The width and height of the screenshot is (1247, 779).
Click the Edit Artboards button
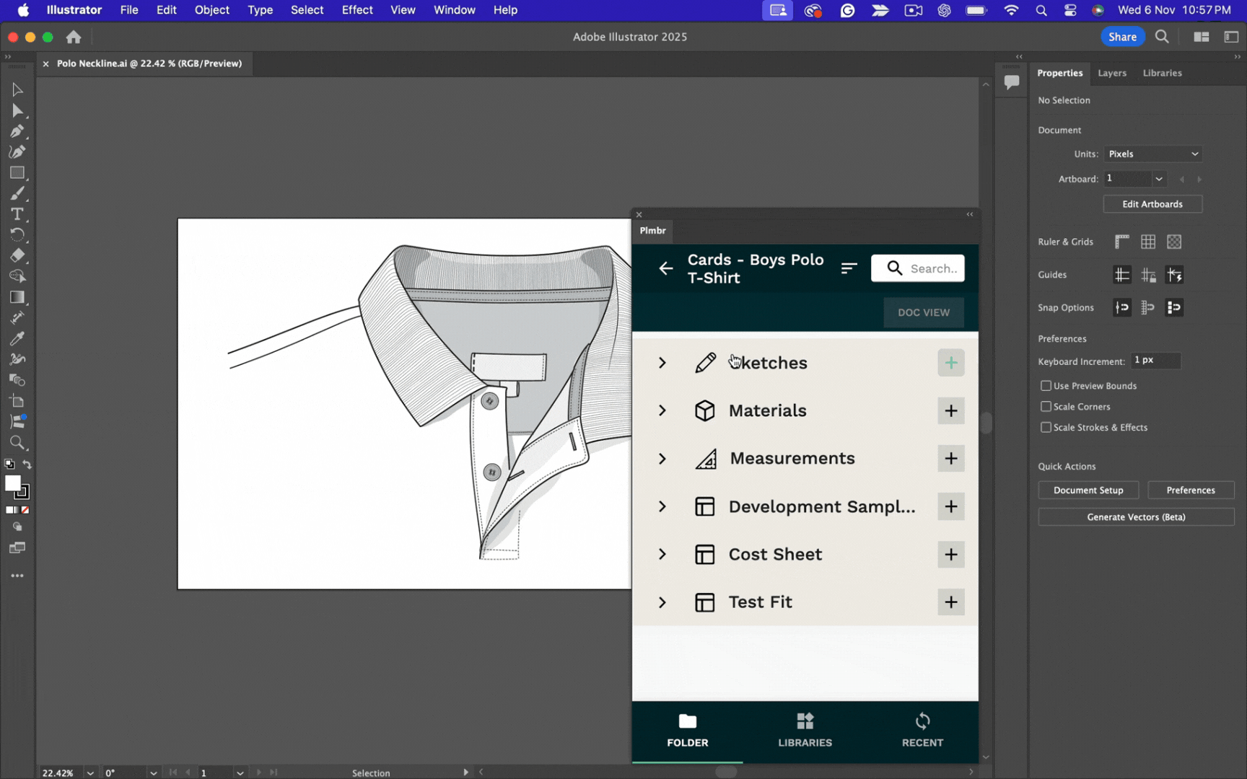(1152, 204)
